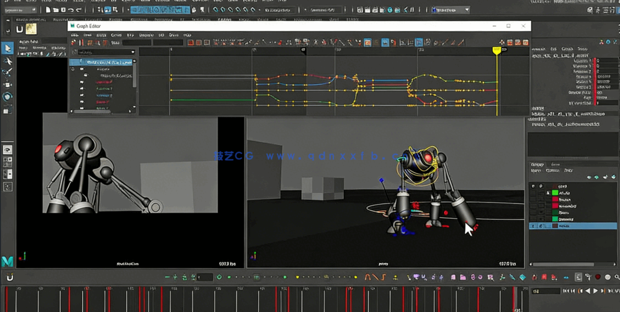Select the arrow Select tool in toolbox
Screen dimensions: 620x312
pyautogui.click(x=7, y=48)
